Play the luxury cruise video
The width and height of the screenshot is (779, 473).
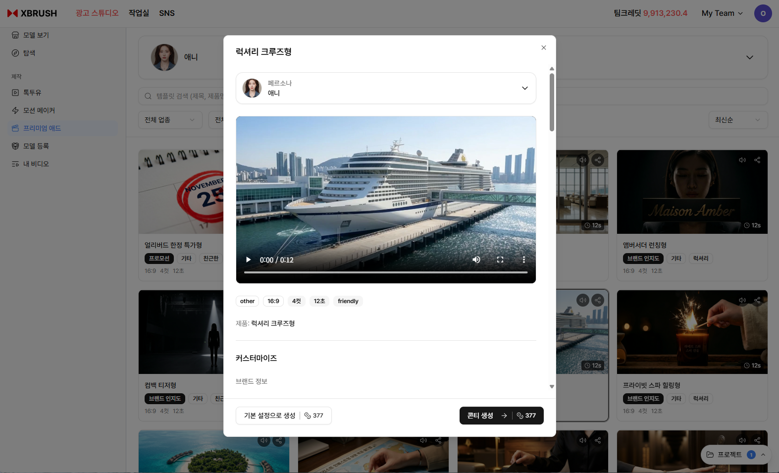(x=249, y=260)
